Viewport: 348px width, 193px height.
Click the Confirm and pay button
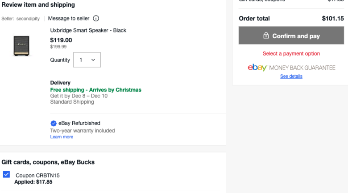pyautogui.click(x=291, y=36)
